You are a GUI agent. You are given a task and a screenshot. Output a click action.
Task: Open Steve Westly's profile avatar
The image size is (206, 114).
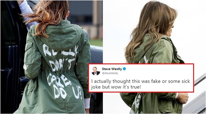point(96,71)
